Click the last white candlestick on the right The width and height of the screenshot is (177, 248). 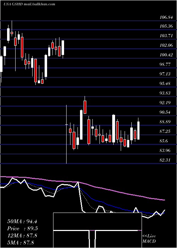tap(138, 130)
